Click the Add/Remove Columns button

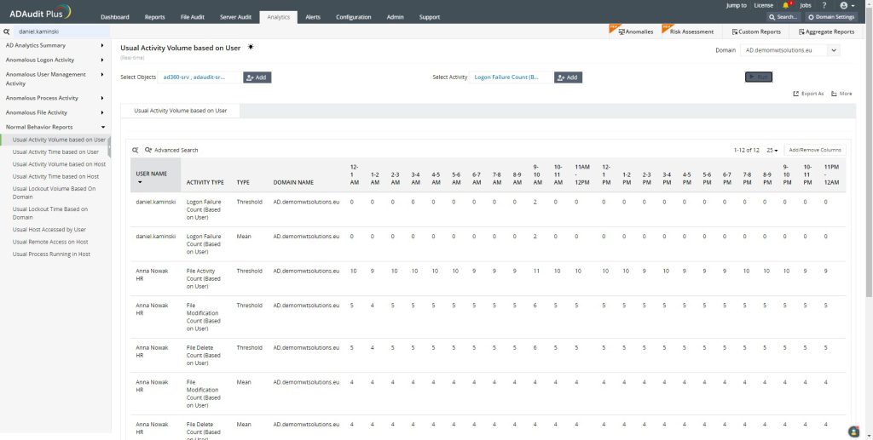[x=814, y=150]
